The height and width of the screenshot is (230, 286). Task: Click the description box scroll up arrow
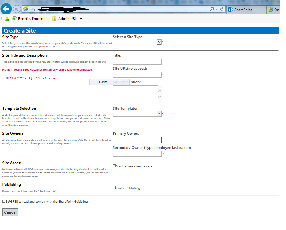click(160, 91)
